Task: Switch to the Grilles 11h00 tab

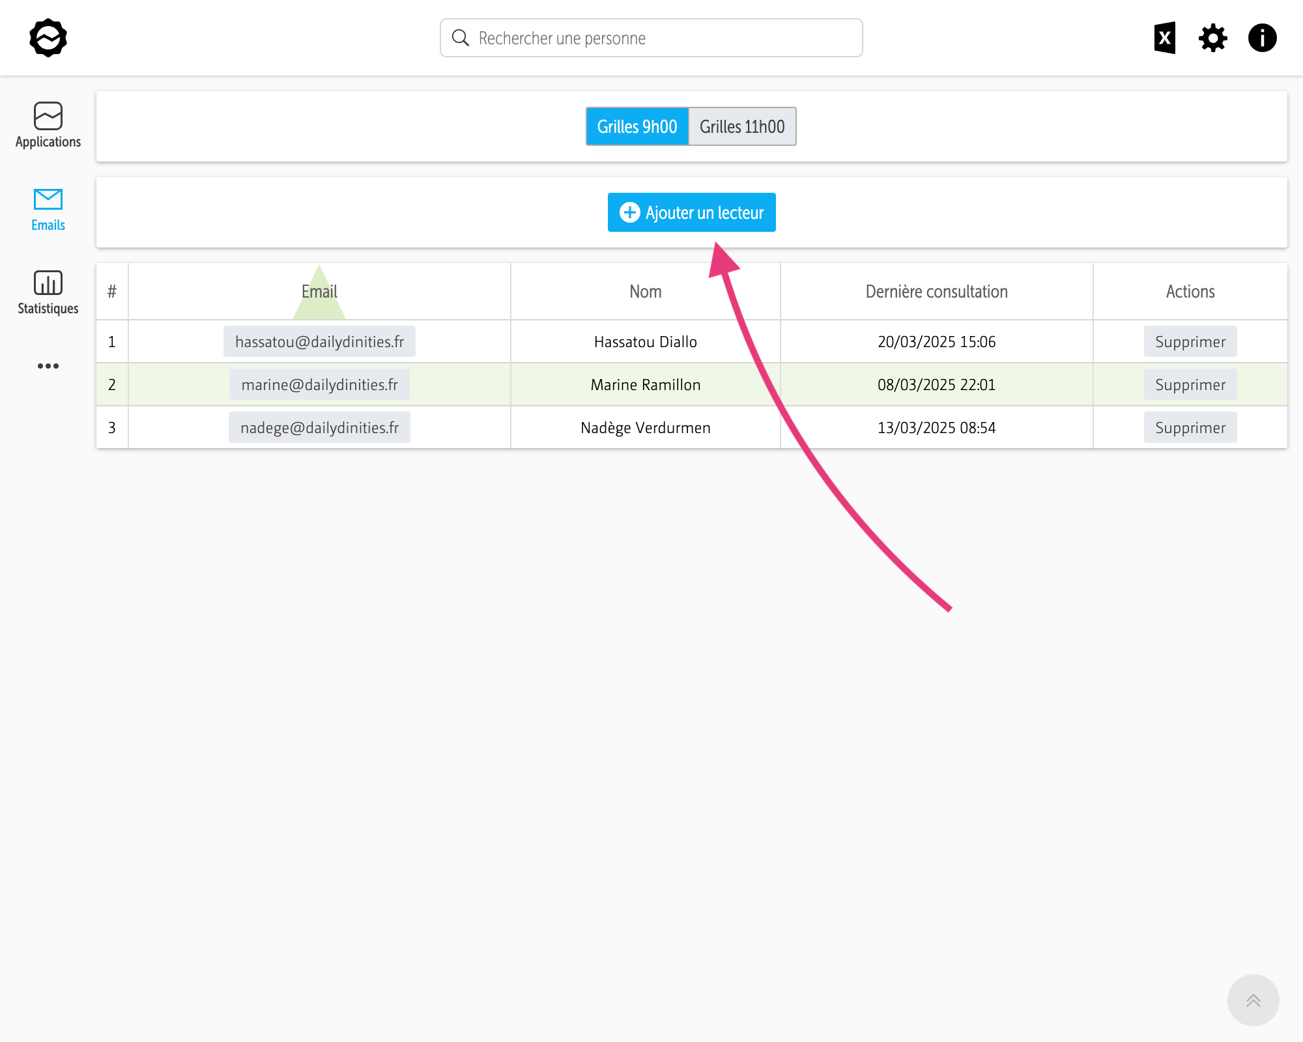Action: click(x=742, y=126)
